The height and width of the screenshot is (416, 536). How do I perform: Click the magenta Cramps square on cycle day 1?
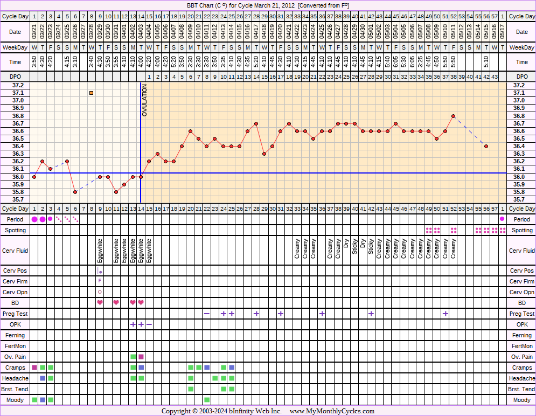[x=34, y=368]
